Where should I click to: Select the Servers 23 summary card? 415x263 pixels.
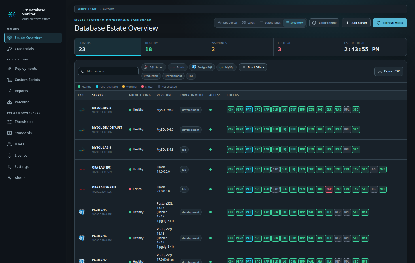pos(108,47)
